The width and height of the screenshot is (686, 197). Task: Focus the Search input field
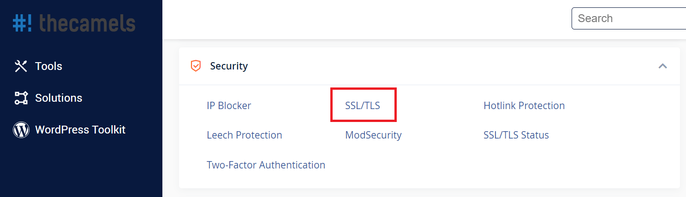click(629, 18)
